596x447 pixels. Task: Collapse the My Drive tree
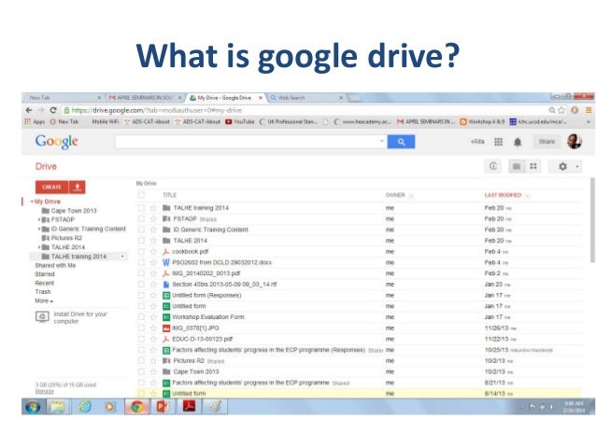(x=32, y=202)
